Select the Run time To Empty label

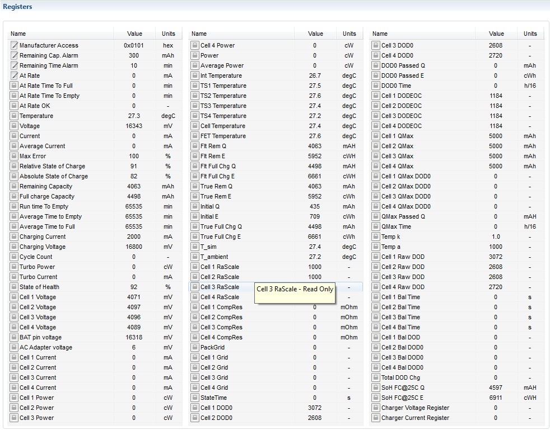[x=44, y=206]
